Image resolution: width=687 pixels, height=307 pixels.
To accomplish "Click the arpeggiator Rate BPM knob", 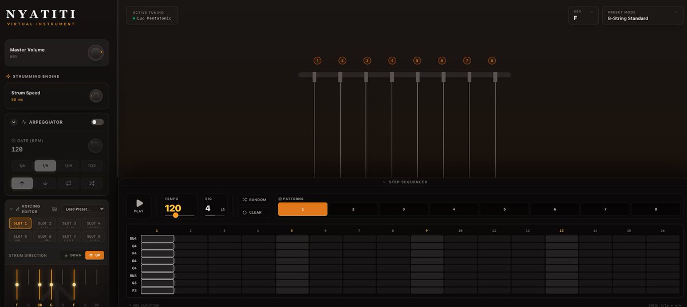I will (x=96, y=145).
